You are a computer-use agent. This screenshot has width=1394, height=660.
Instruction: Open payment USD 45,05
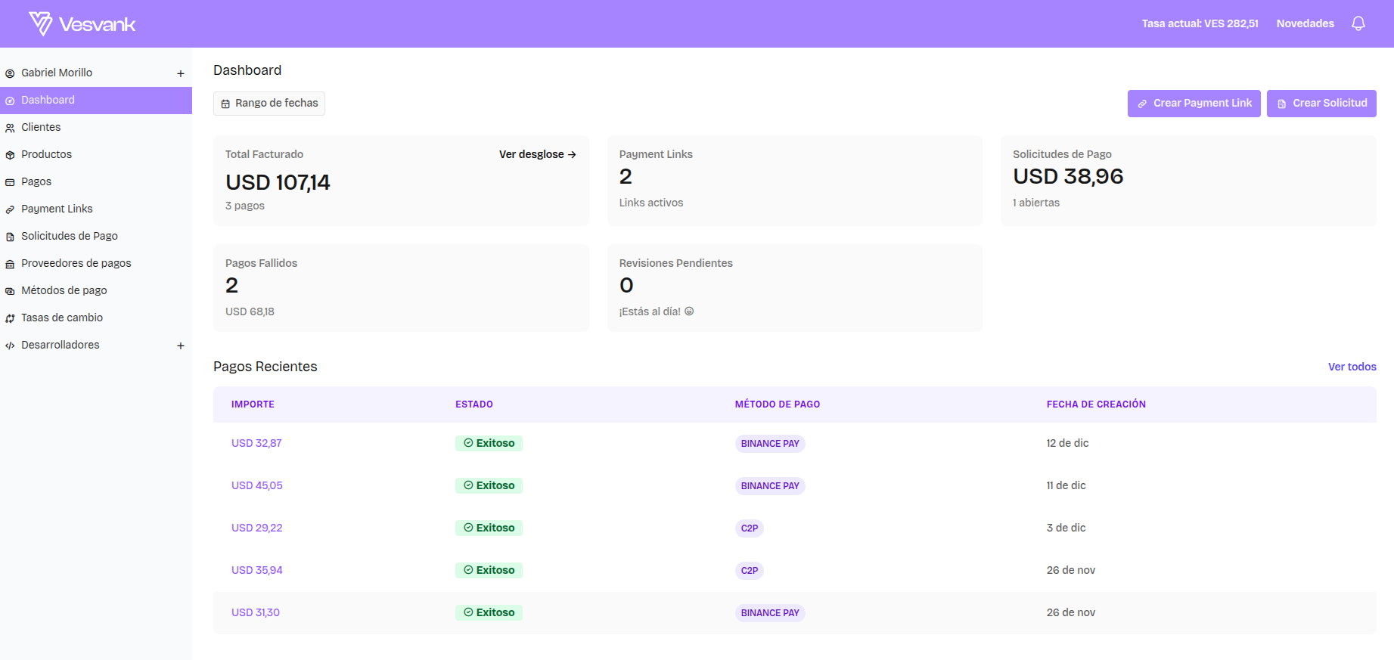256,485
